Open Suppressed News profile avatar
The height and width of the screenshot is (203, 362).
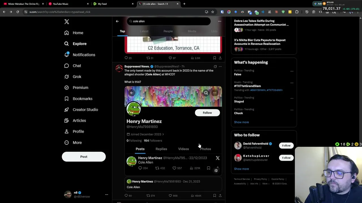click(x=119, y=68)
